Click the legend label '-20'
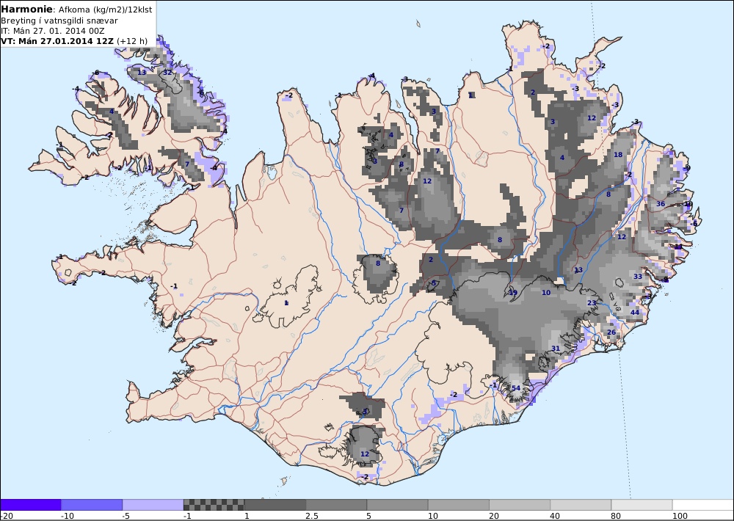 tap(7, 516)
